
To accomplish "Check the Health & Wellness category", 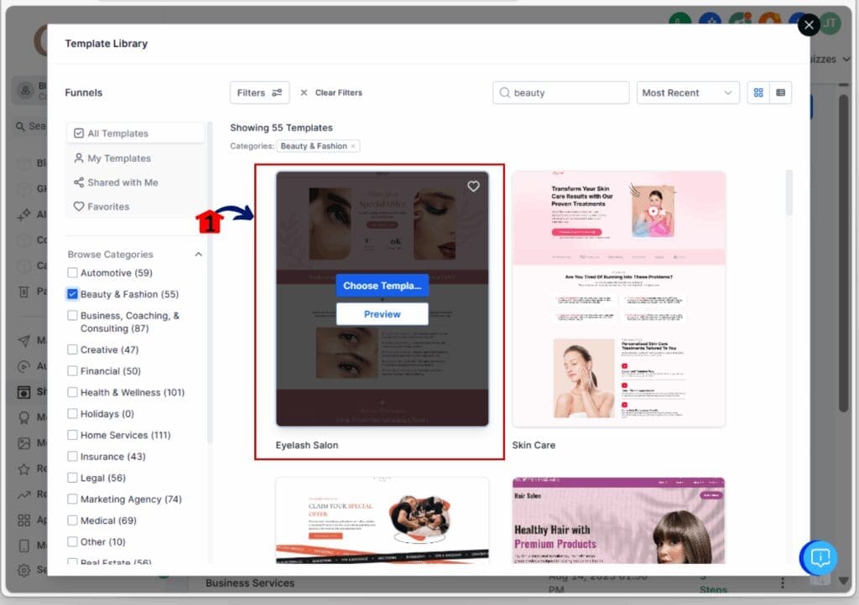I will click(x=72, y=392).
